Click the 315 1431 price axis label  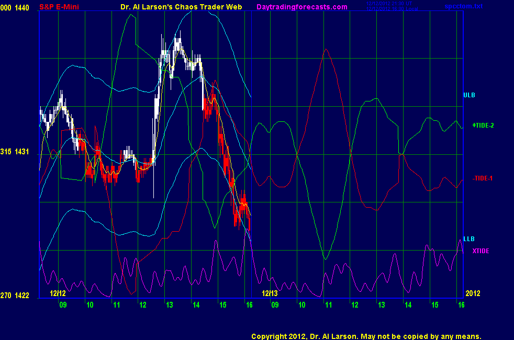[x=15, y=152]
